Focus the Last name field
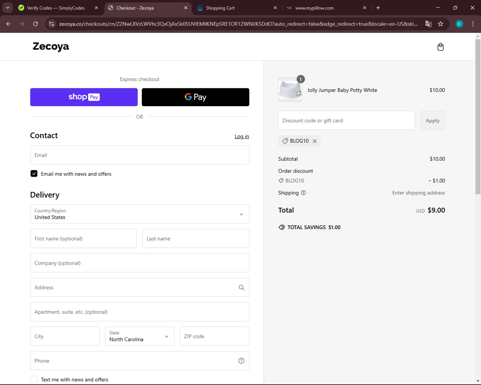 pos(196,238)
